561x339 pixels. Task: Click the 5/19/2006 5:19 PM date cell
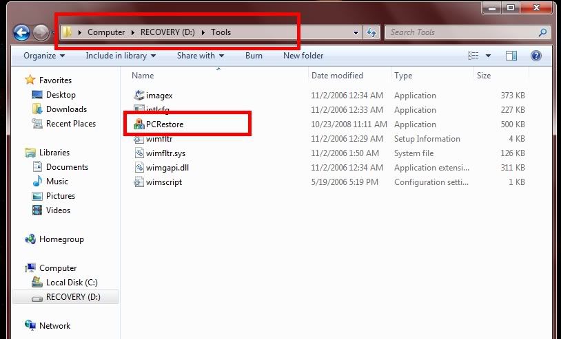pos(345,182)
